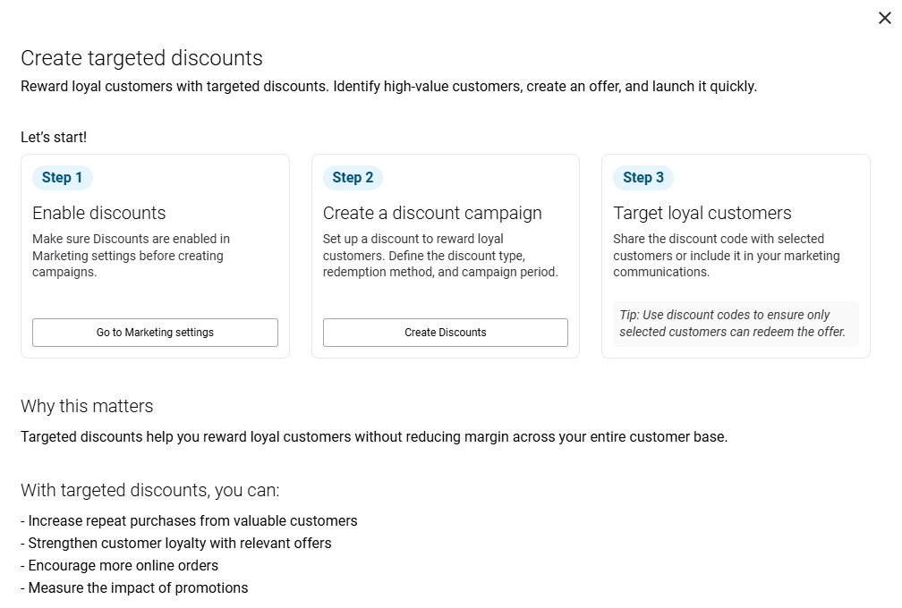Click the Step 1 badge
The image size is (902, 608).
point(62,178)
